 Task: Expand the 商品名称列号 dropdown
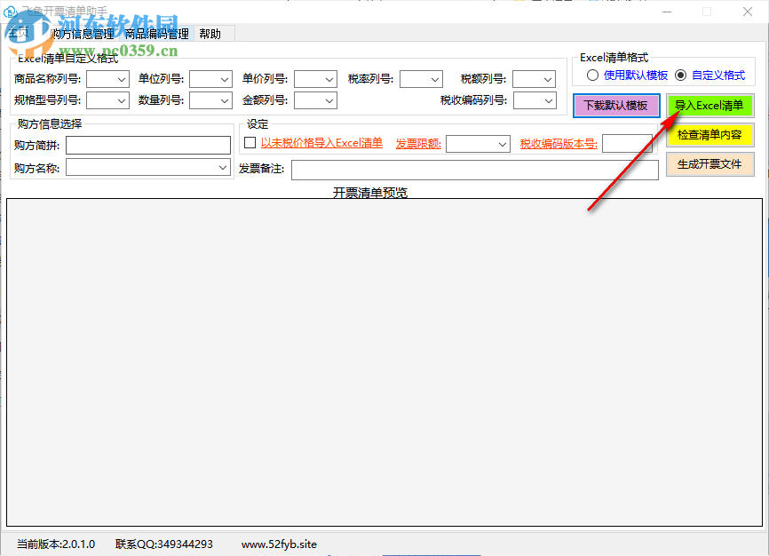108,79
